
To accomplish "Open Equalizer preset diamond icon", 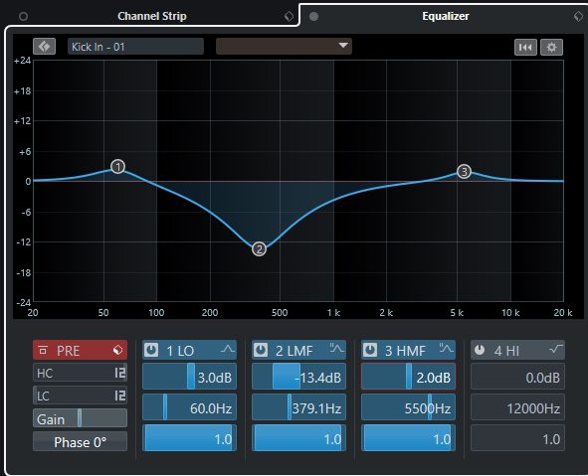I will point(579,17).
